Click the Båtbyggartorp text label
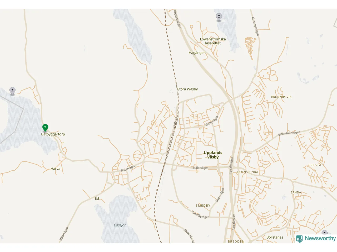Screen dimensions: 337x252 click(x=53, y=134)
